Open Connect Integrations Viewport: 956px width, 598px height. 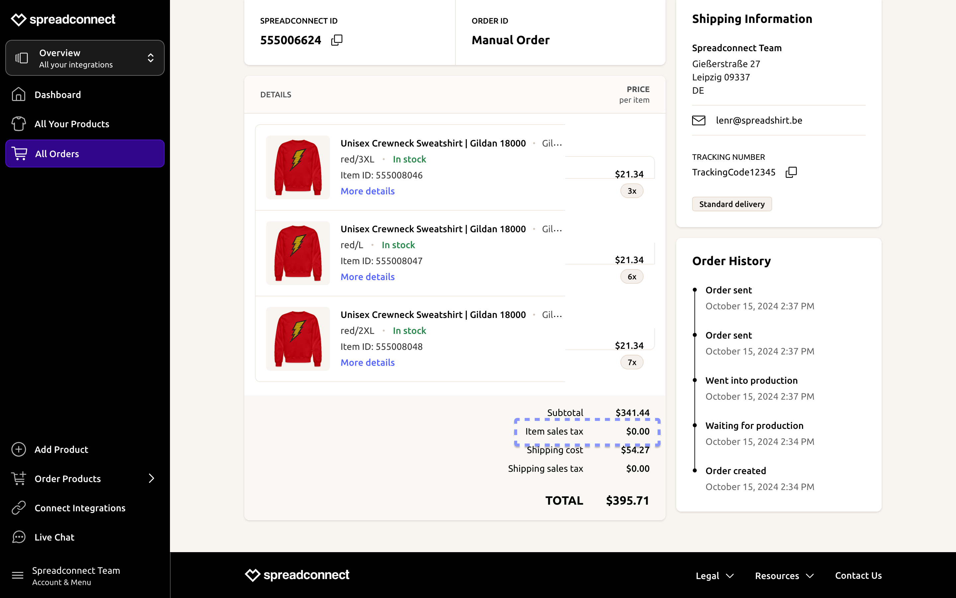(80, 508)
